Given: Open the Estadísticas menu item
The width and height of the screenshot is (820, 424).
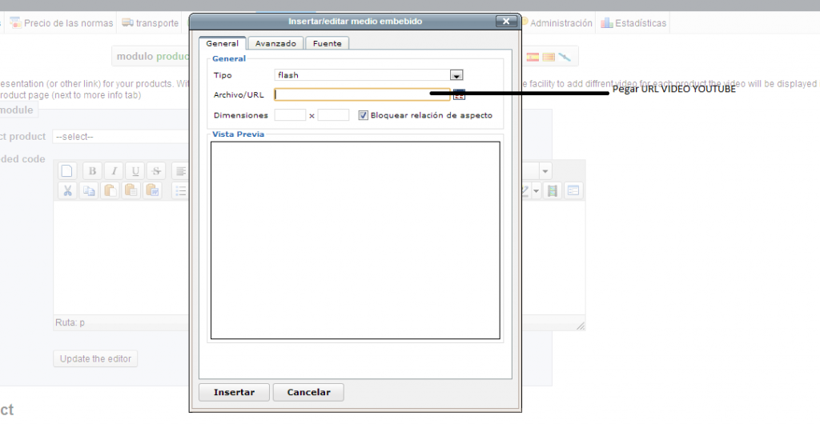Looking at the screenshot, I should coord(633,23).
